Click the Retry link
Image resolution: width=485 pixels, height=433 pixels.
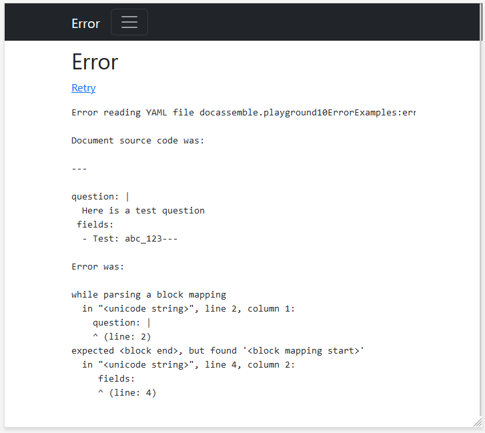(83, 88)
